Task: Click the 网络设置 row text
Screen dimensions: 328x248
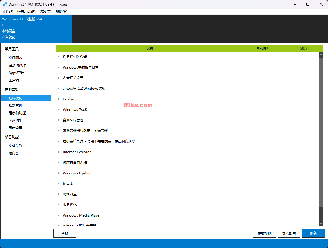Action: [70, 194]
